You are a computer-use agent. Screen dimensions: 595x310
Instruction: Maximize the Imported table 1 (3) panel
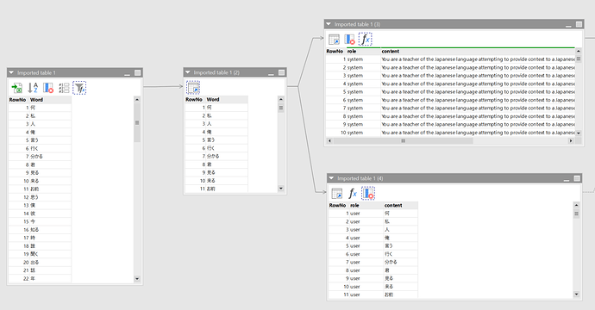[x=579, y=24]
